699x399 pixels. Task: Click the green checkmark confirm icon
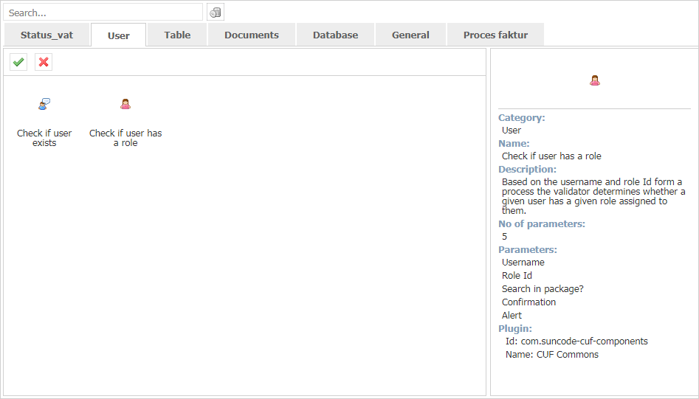coord(18,62)
